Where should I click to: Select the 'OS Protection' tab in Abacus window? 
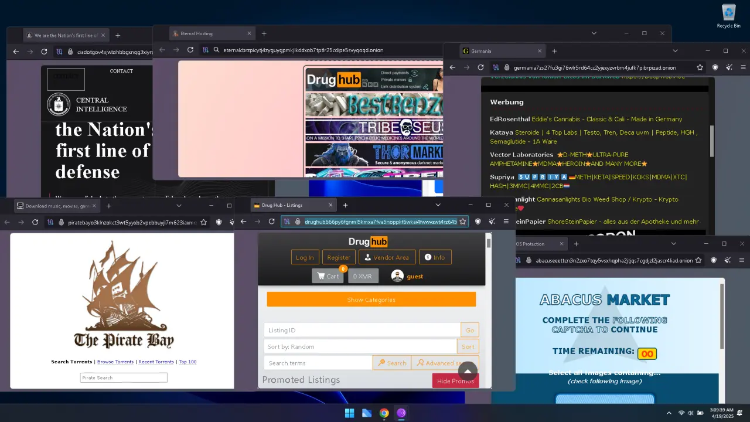(x=539, y=244)
